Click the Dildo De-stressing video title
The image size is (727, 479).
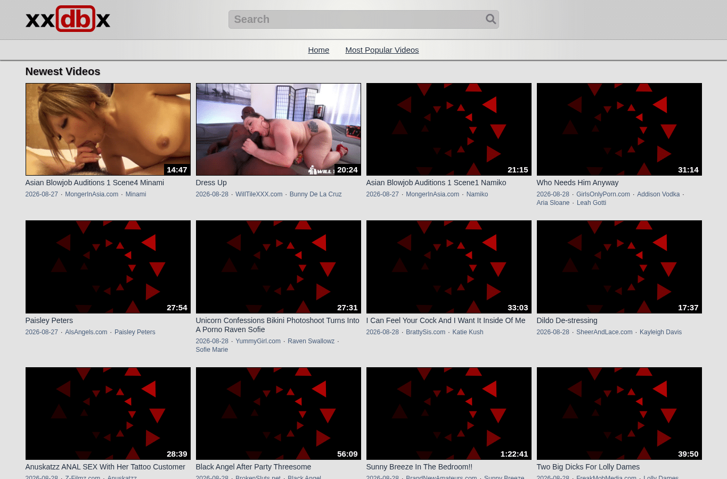(x=567, y=320)
